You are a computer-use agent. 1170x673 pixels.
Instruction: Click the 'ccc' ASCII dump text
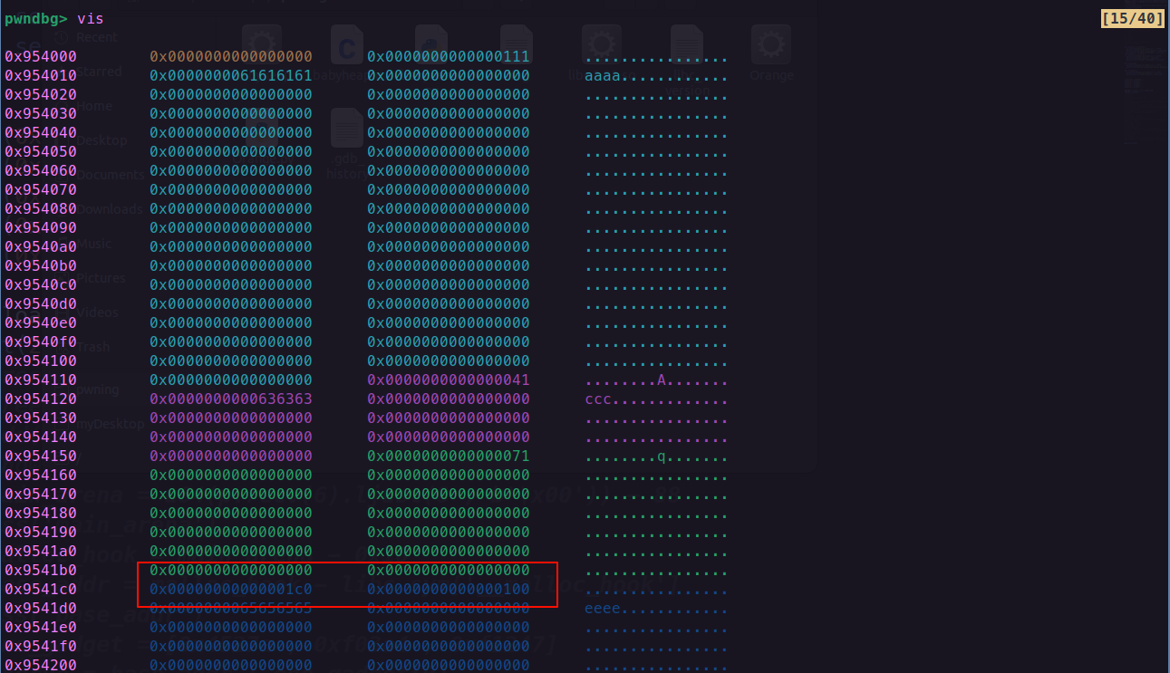tap(598, 399)
